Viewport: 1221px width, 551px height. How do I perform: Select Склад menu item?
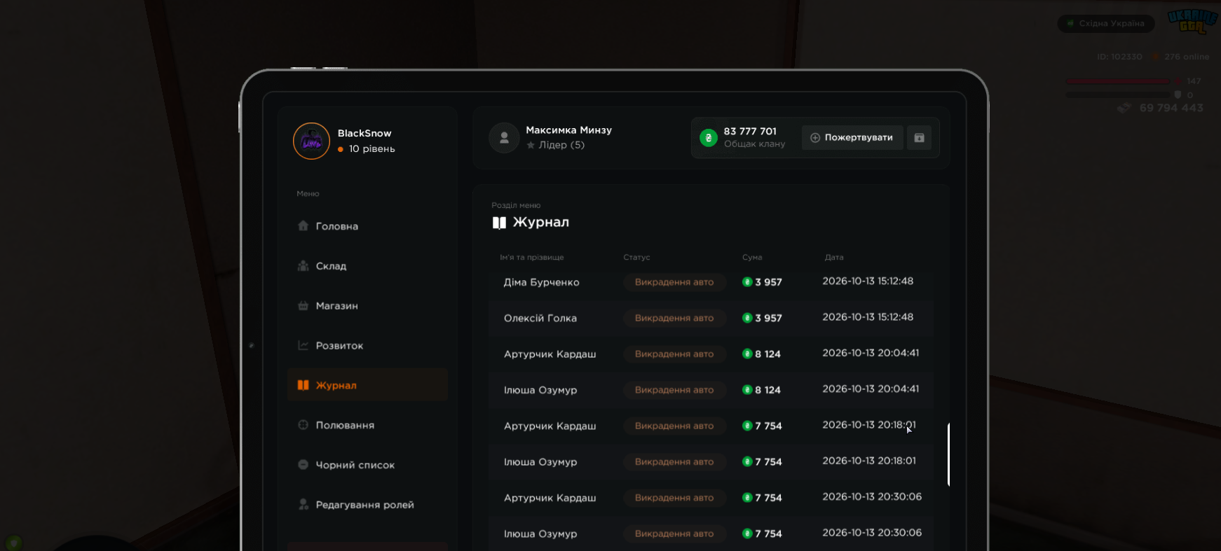pyautogui.click(x=367, y=266)
